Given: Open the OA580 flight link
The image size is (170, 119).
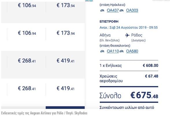Looking at the screenshot, I should pos(132,51).
